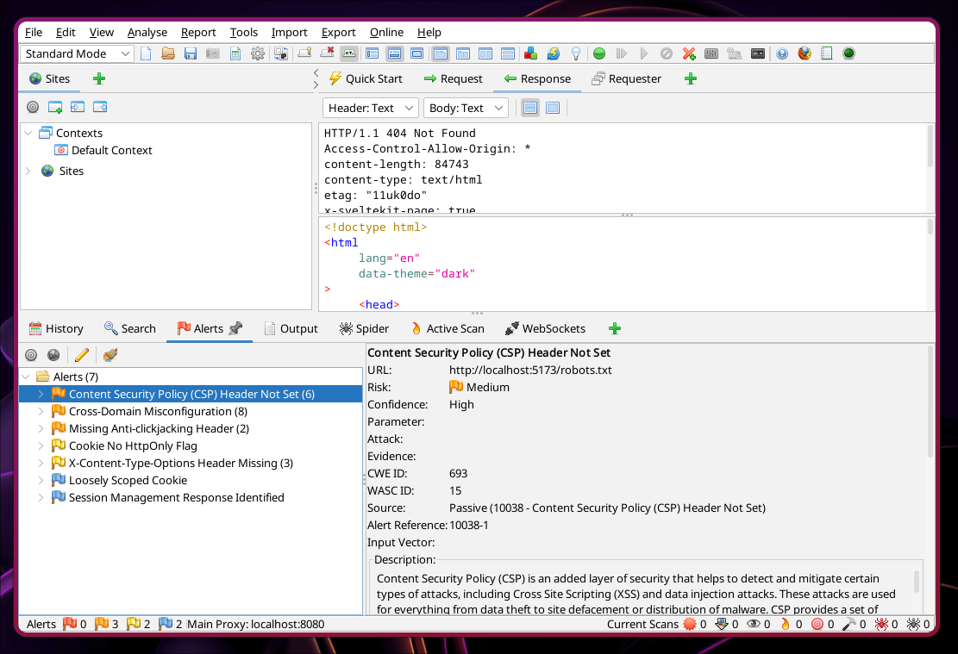
Task: Click the green circle break toggle
Action: pos(599,53)
